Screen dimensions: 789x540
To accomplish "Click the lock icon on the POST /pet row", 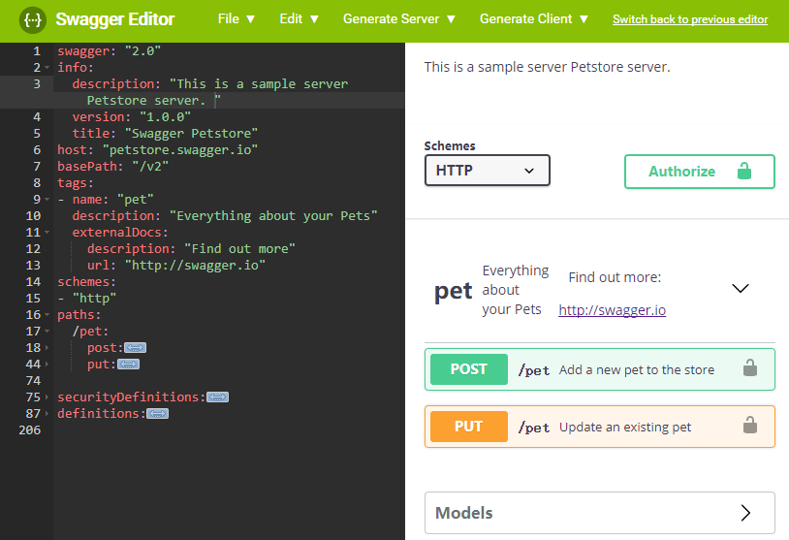I will 750,368.
